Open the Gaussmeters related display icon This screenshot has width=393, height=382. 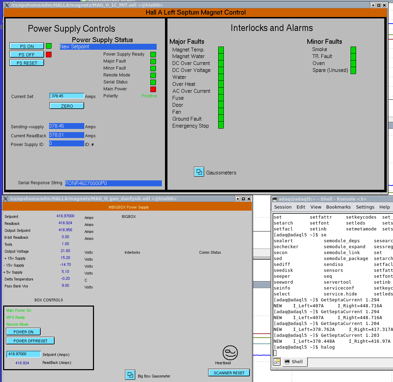[199, 172]
